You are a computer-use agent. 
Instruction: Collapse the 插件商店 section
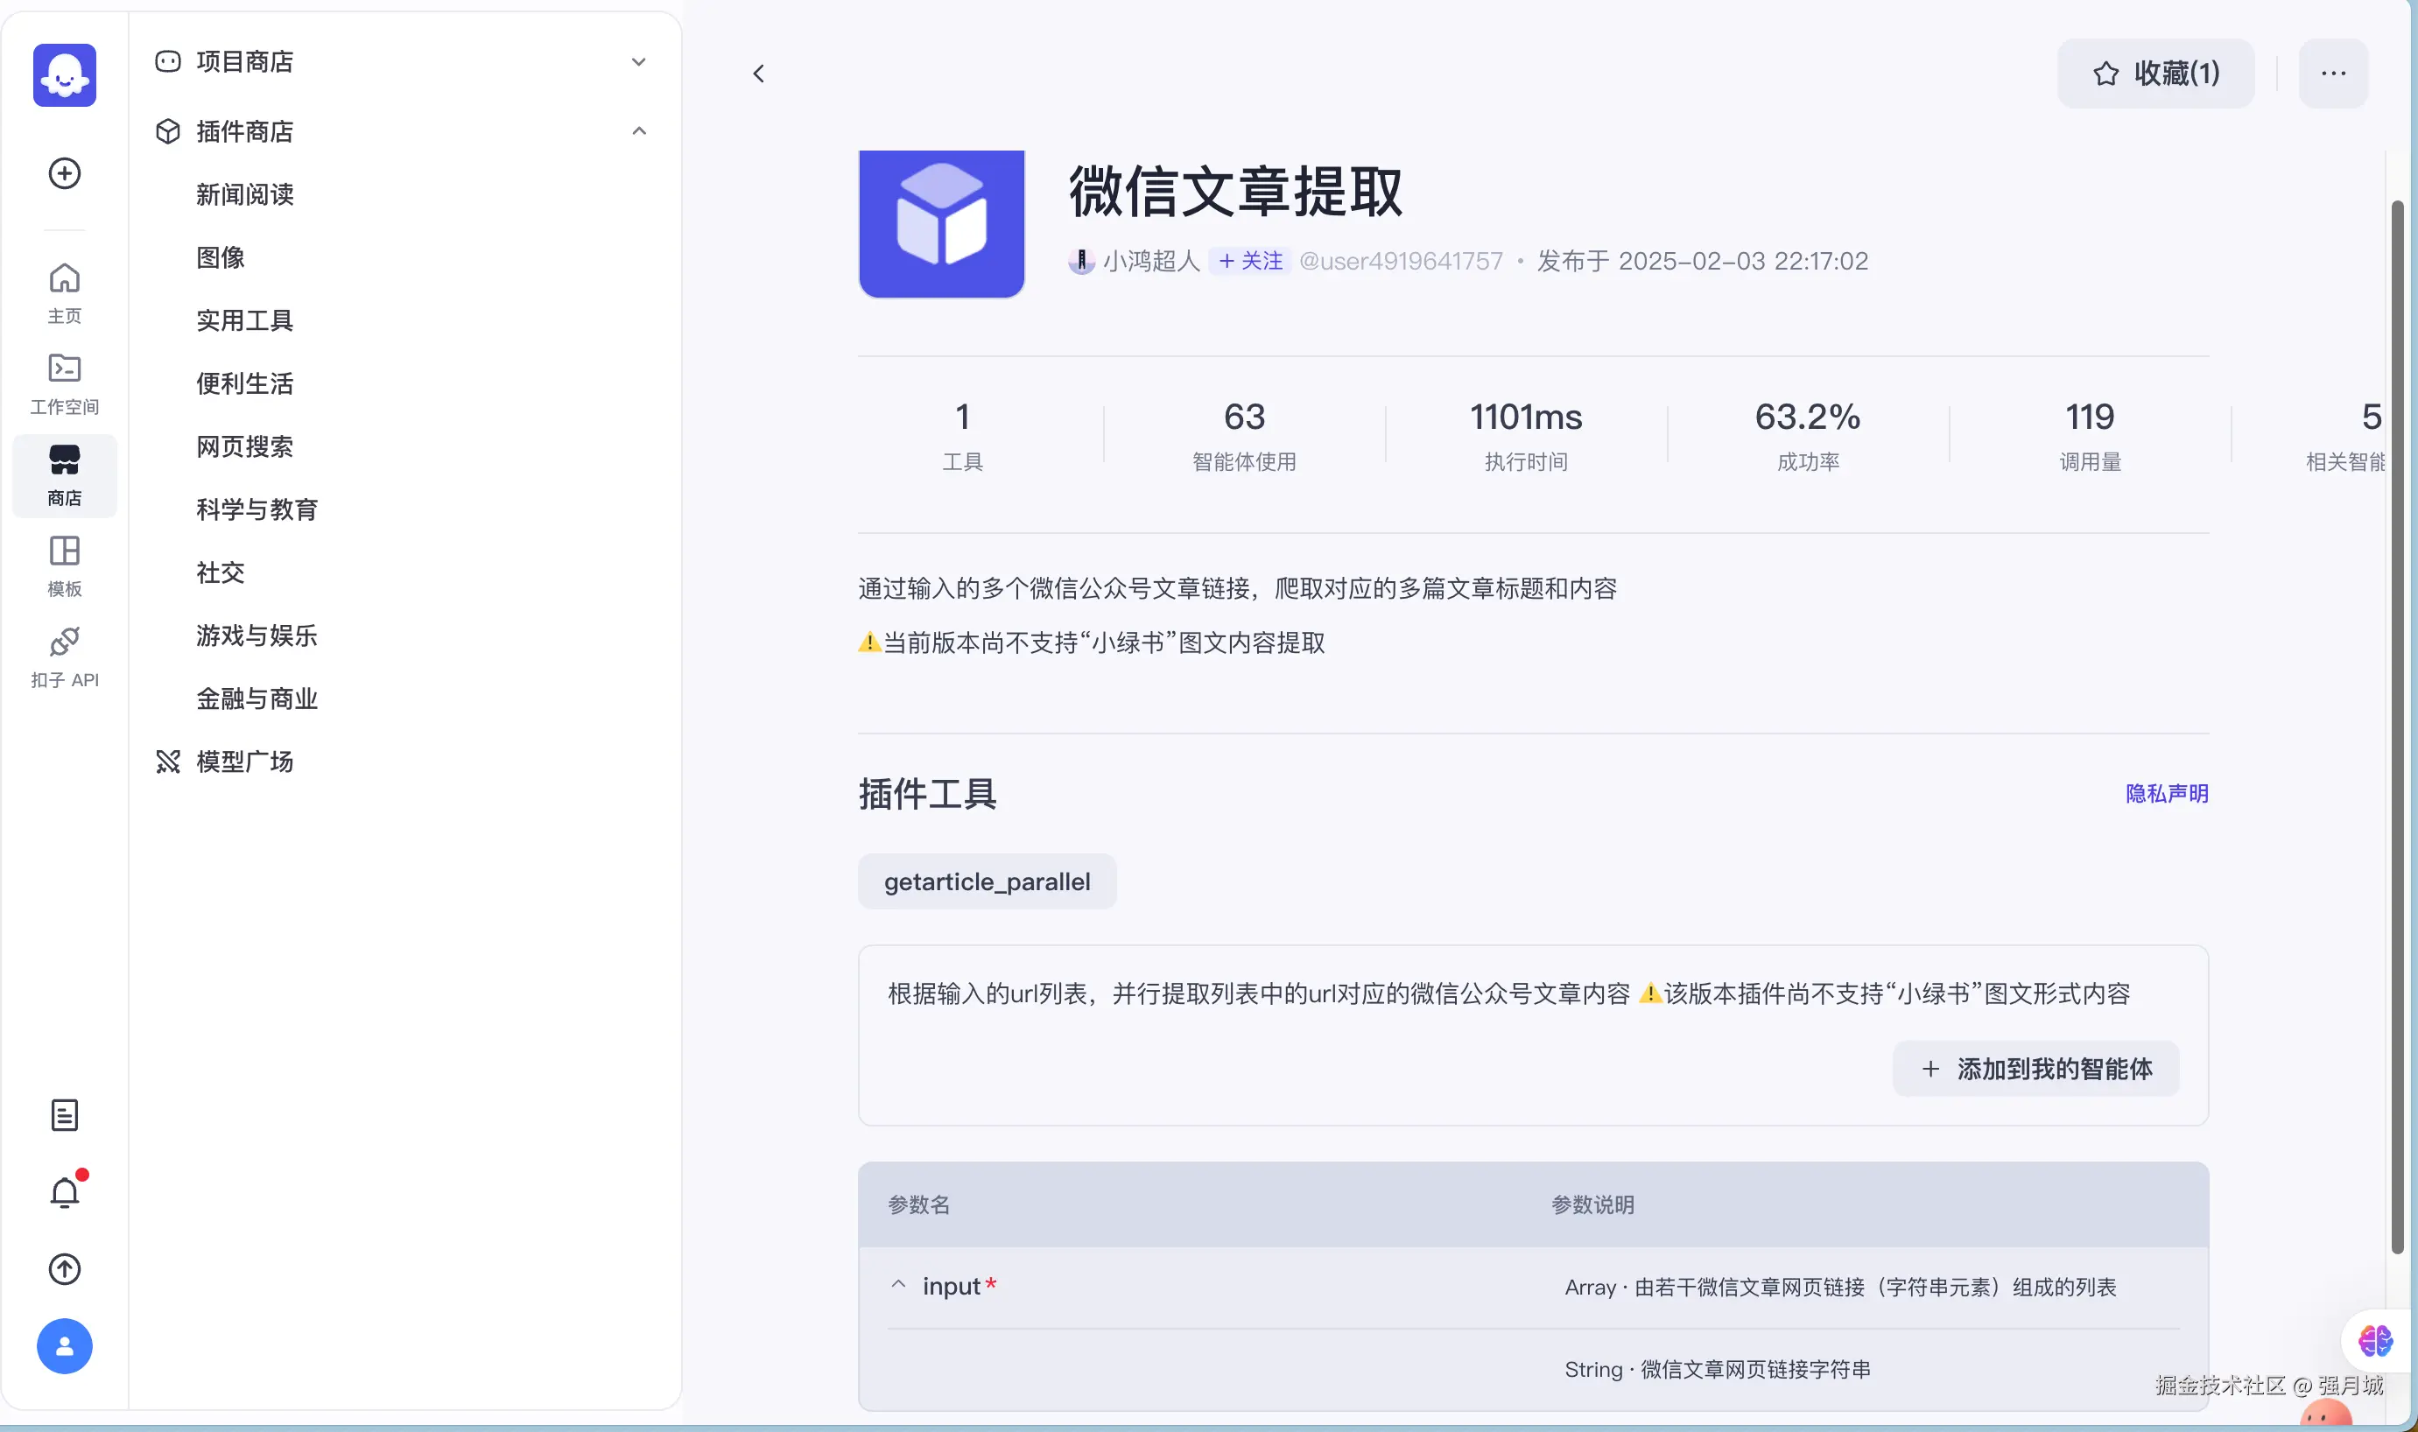pos(638,131)
